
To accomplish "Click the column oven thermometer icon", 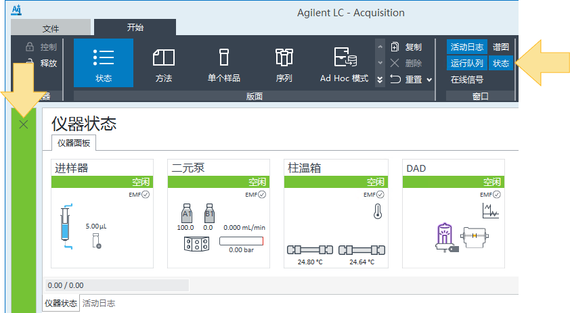I will [x=378, y=212].
